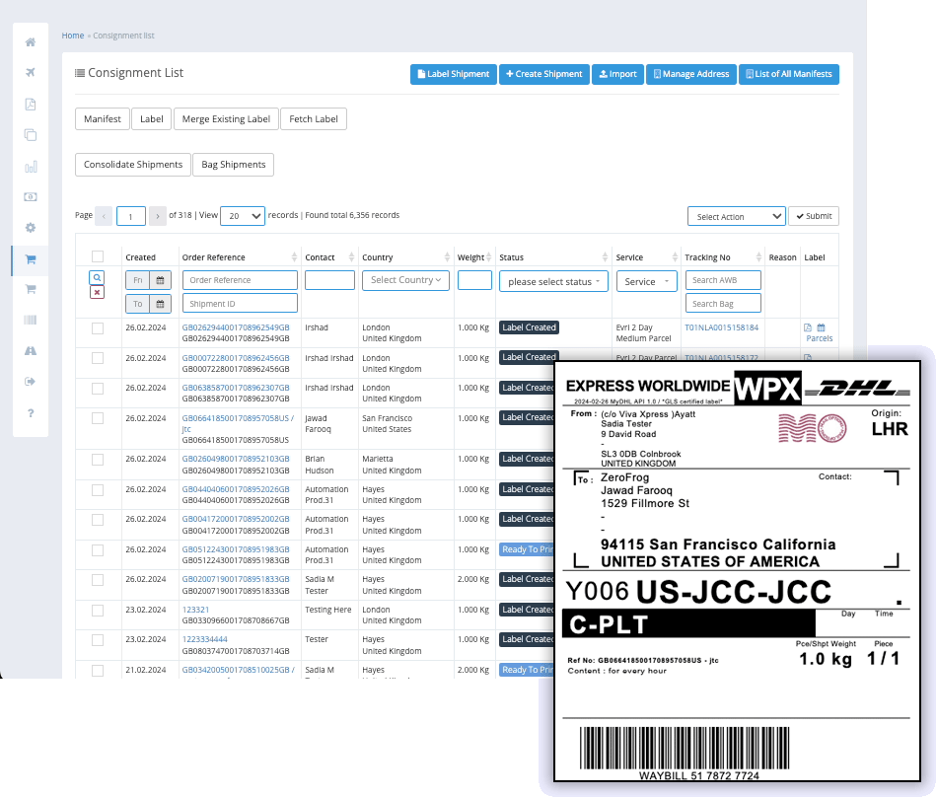The width and height of the screenshot is (937, 798).
Task: Open order link 1223334444
Action: [x=205, y=639]
